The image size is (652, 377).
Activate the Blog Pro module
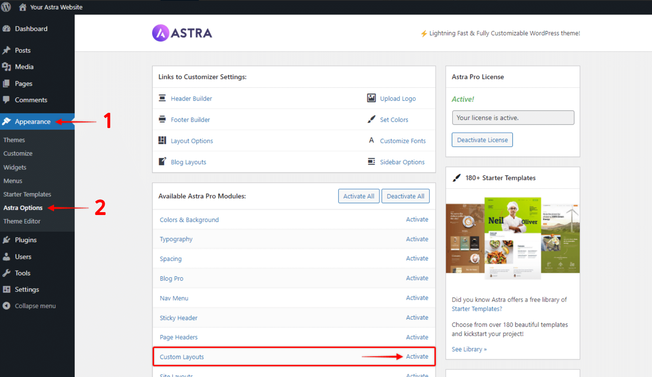pyautogui.click(x=417, y=278)
